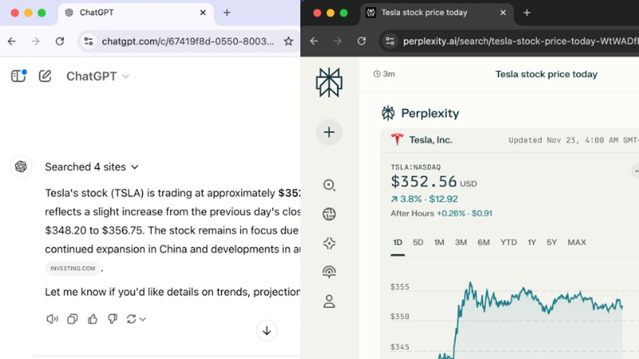Screen dimensions: 639x359
Task: Open a new tab in ChatGPT window
Action: click(227, 13)
